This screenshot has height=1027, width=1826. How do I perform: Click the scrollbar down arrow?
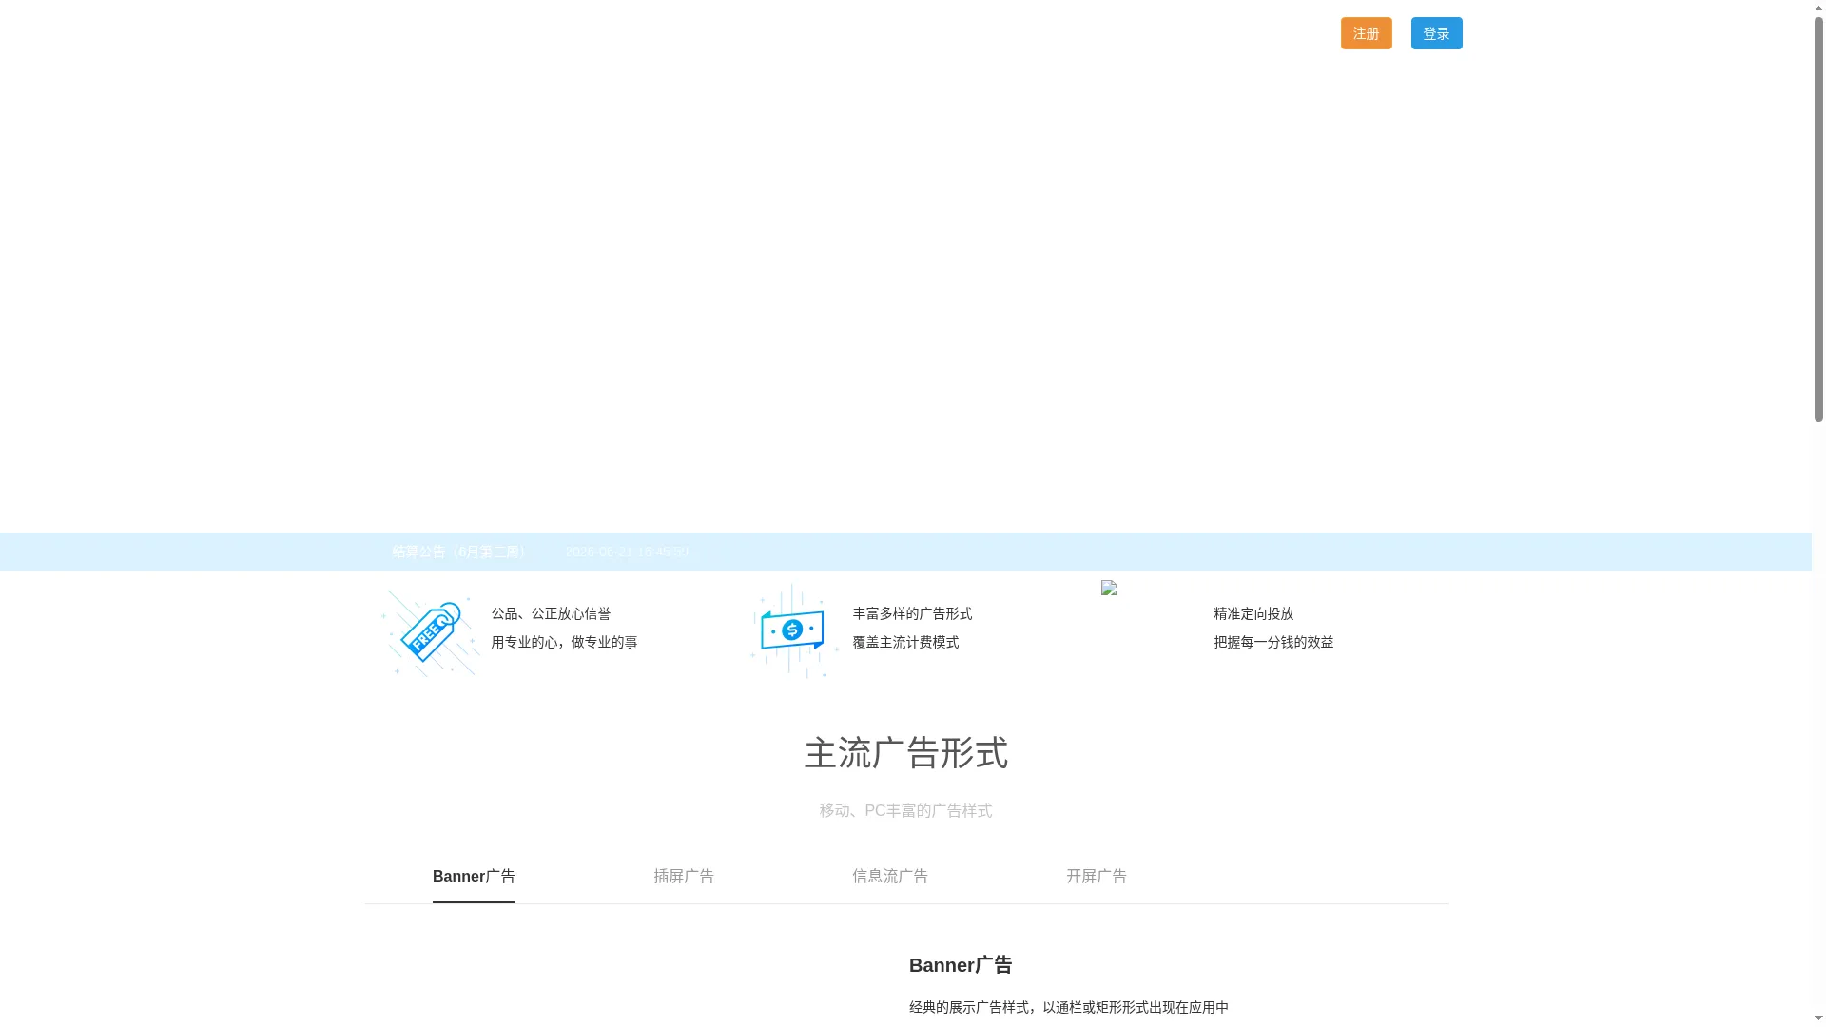coord(1818,1019)
